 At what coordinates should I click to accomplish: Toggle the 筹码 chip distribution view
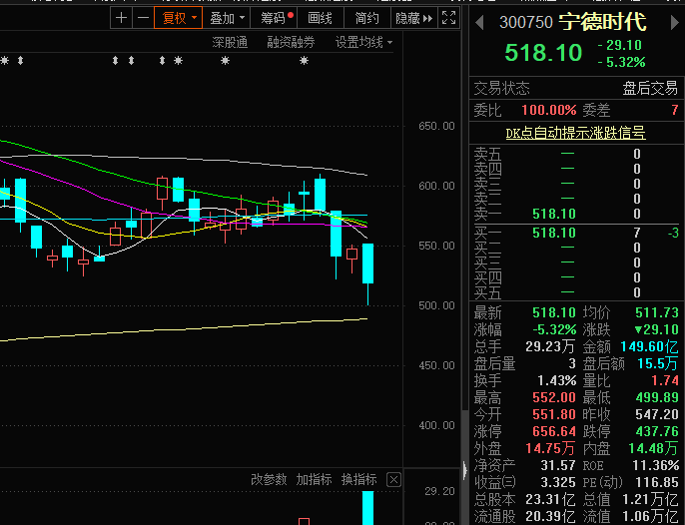point(274,18)
